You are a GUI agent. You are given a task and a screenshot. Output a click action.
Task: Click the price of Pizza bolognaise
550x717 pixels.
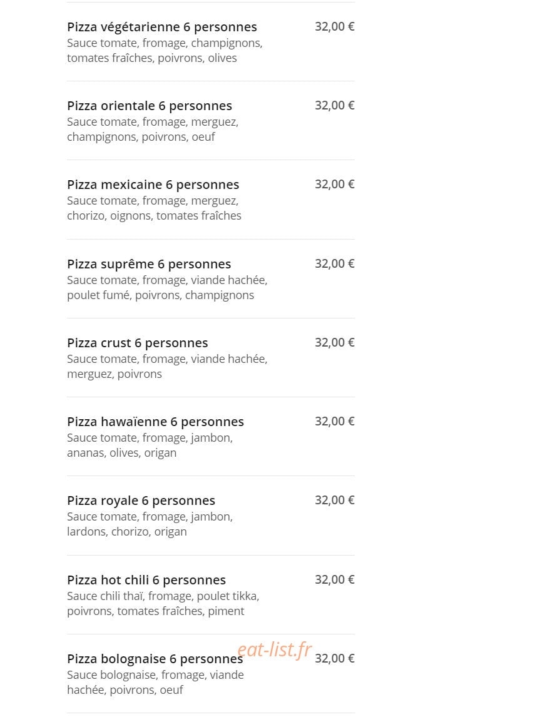pos(335,658)
